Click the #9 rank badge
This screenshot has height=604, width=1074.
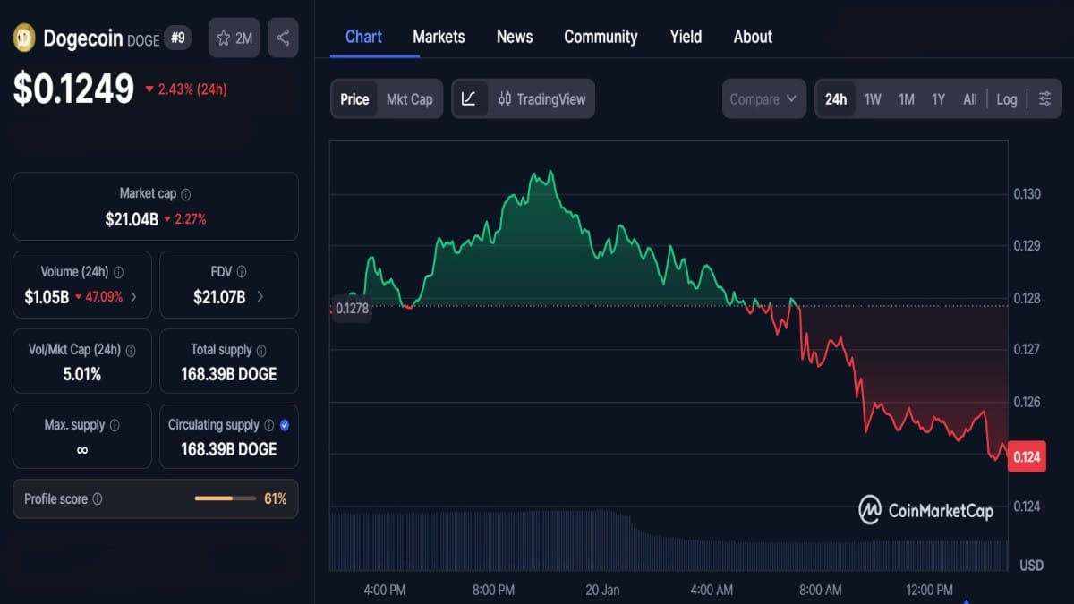178,38
